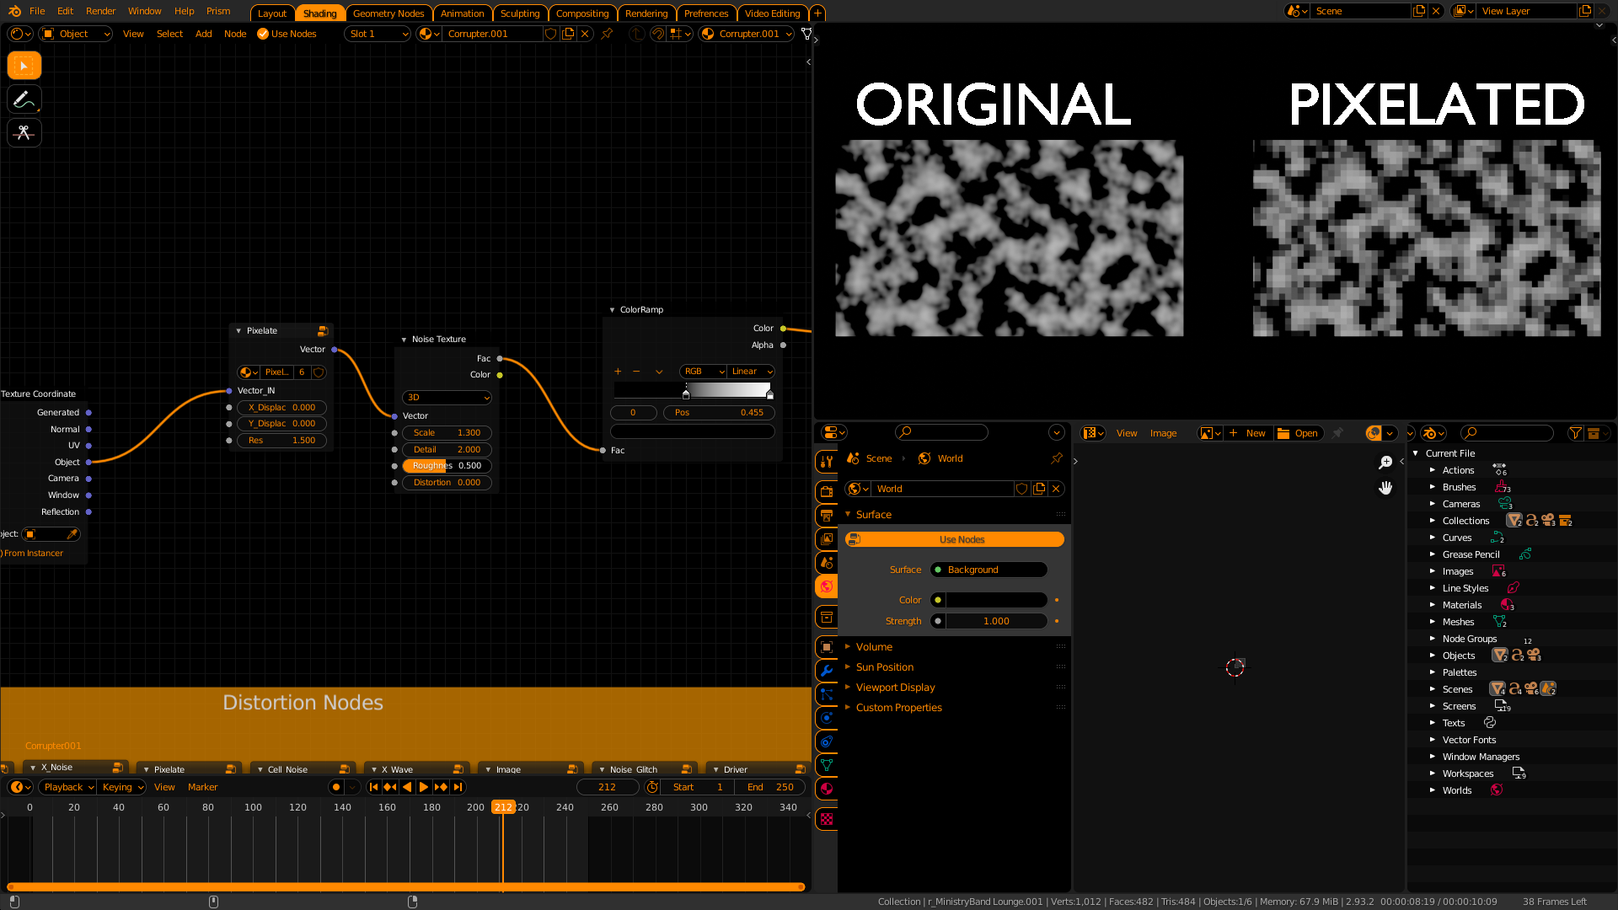This screenshot has width=1618, height=910.
Task: Open the View Layer properties tab
Action: point(827,538)
